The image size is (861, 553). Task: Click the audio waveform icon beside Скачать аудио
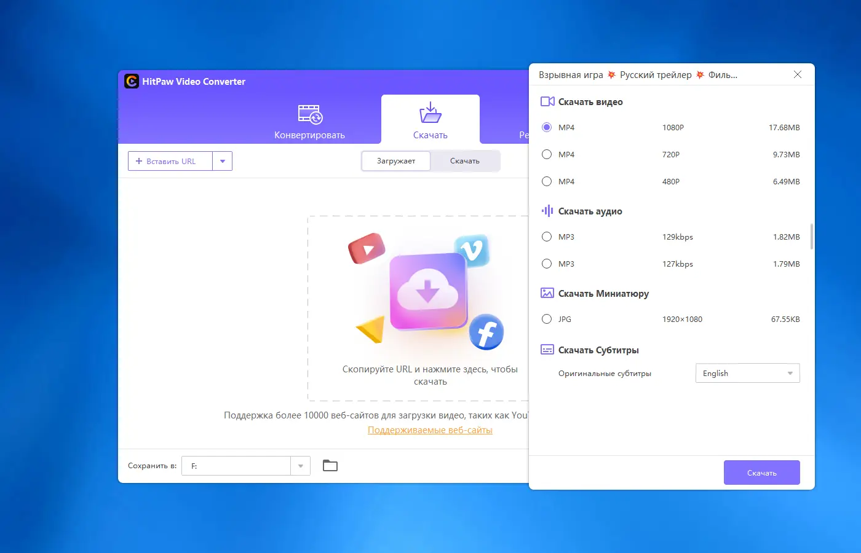[x=547, y=211]
